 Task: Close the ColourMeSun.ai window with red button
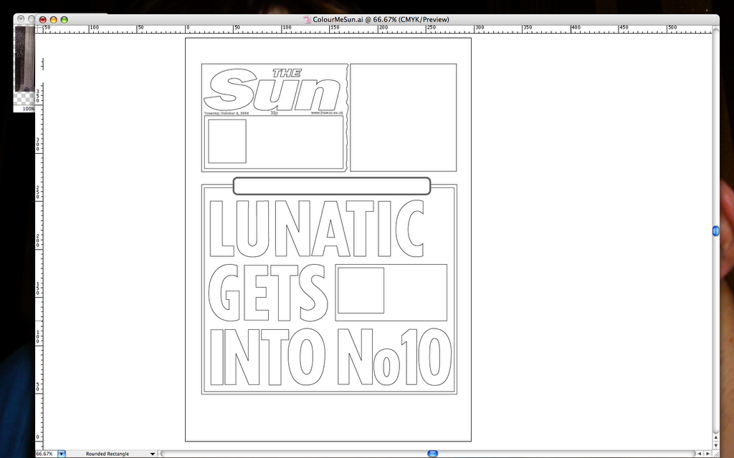point(42,19)
